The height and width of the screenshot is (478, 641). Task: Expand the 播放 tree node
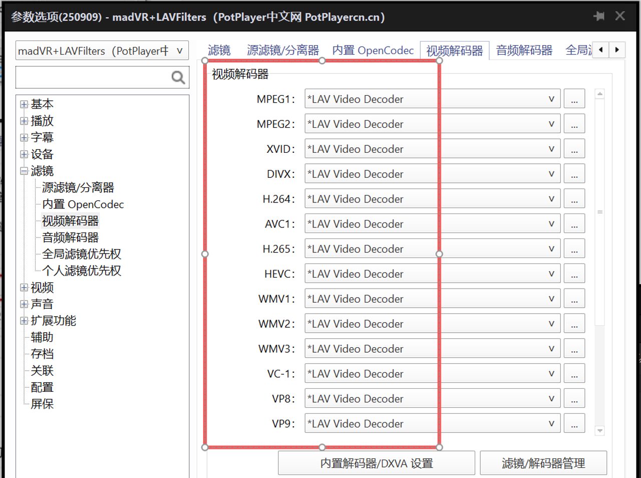coord(24,121)
